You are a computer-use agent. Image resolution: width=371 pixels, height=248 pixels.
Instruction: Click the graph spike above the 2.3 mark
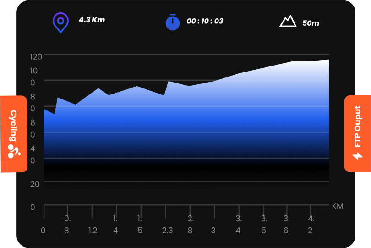[169, 82]
